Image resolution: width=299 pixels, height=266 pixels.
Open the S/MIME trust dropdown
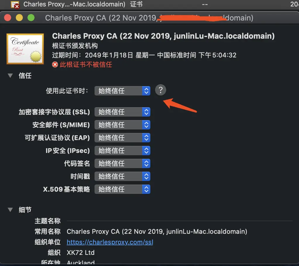click(122, 125)
